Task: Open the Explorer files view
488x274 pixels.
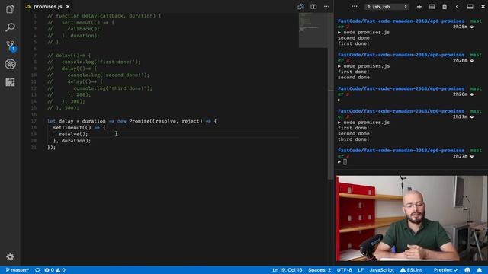Action: 10,9
